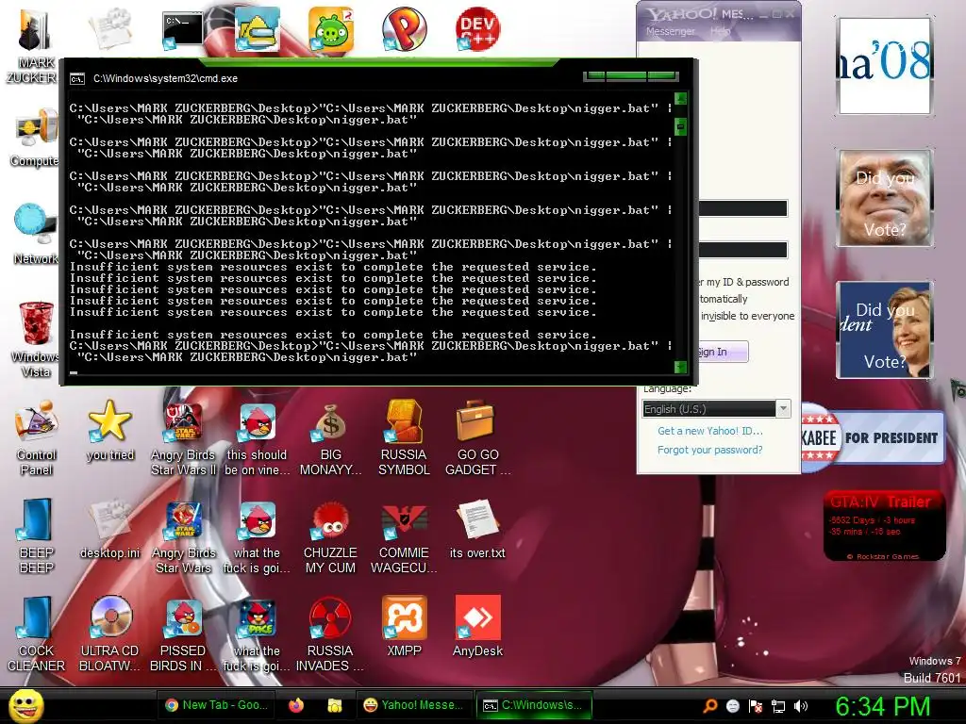Click the GTA:IV Trailer countdown gadget
The height and width of the screenshot is (724, 966).
885,526
